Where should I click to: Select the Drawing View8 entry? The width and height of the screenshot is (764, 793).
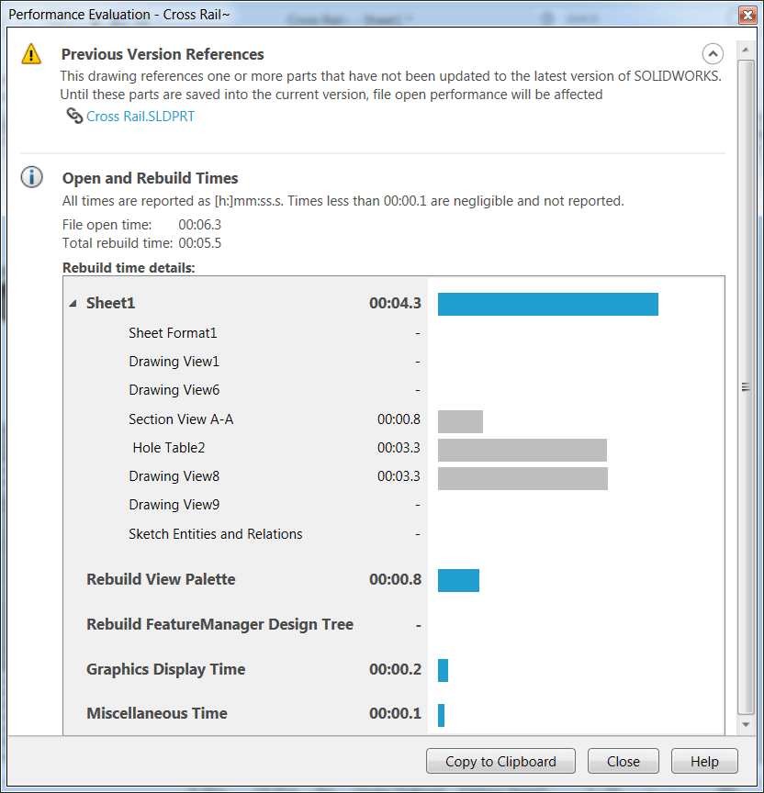[x=174, y=476]
